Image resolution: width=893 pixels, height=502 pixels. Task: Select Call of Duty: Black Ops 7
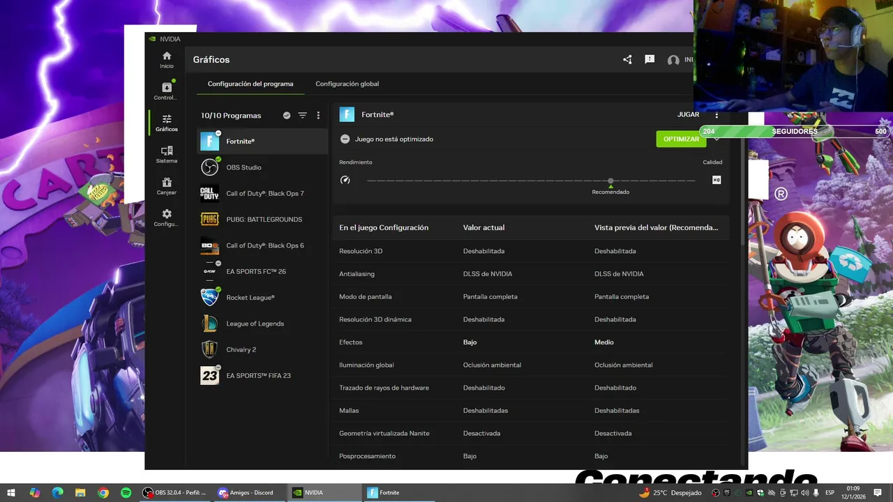coord(262,193)
